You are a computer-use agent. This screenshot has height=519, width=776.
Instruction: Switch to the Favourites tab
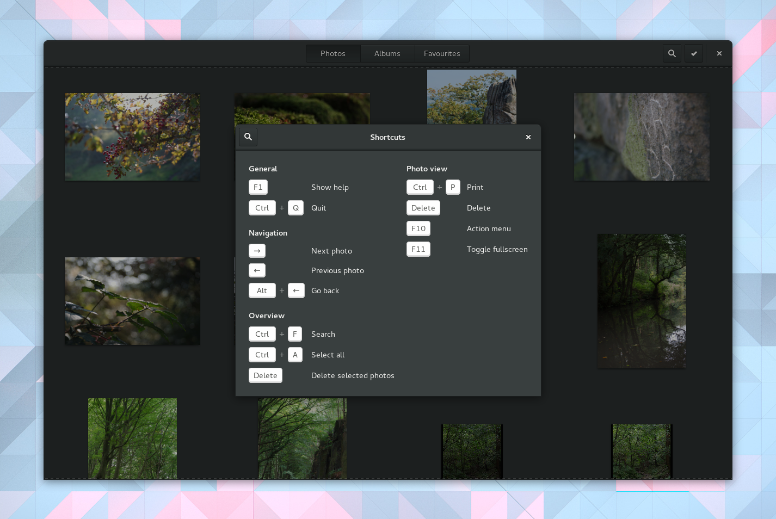point(442,53)
